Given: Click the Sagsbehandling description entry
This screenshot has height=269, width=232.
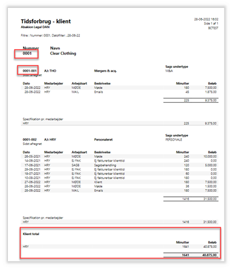Looking at the screenshot, I should [105, 165].
